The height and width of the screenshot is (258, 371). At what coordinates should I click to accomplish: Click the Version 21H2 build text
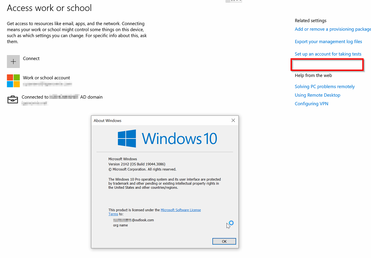(137, 164)
